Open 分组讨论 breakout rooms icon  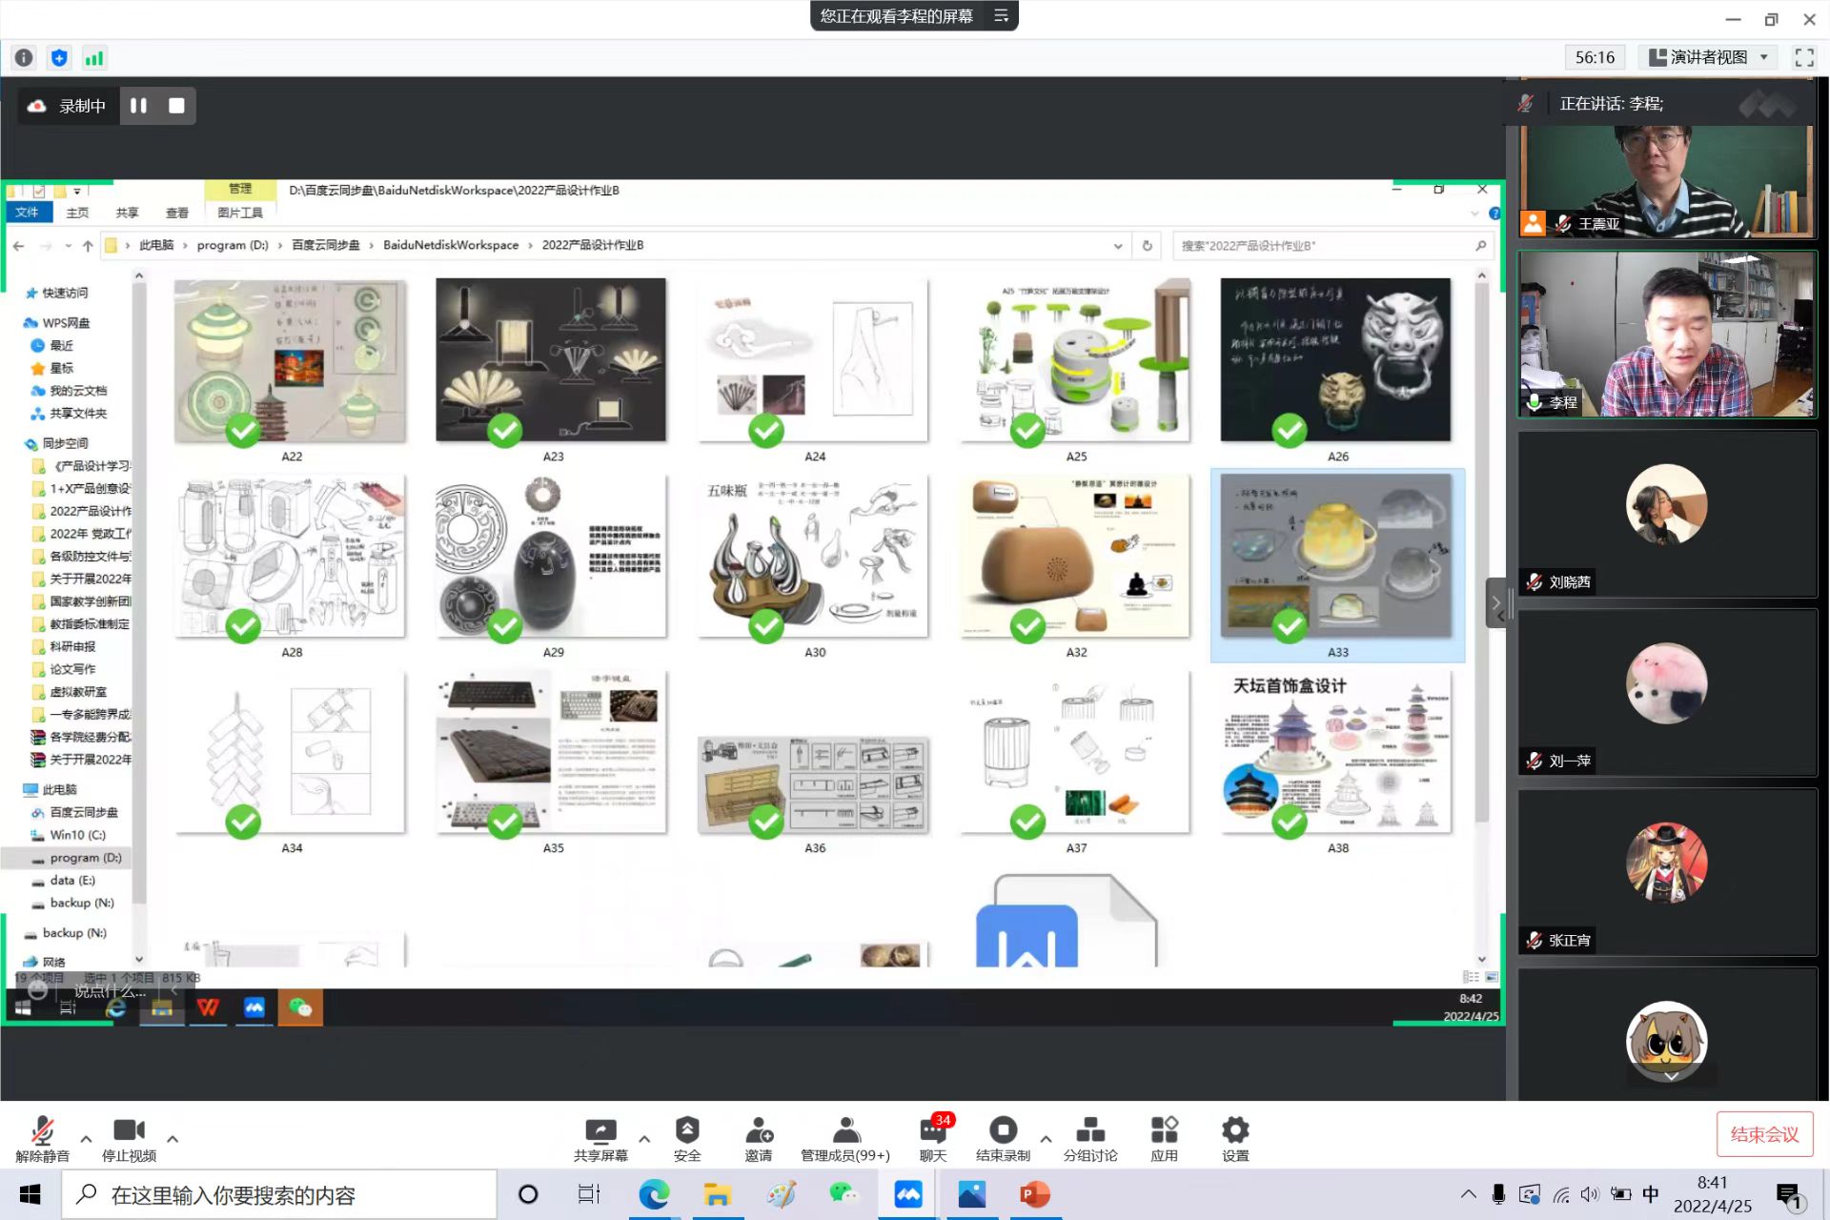click(x=1089, y=1131)
